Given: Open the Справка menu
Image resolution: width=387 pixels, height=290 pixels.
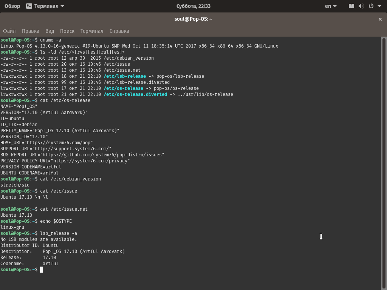Looking at the screenshot, I should click(x=119, y=31).
